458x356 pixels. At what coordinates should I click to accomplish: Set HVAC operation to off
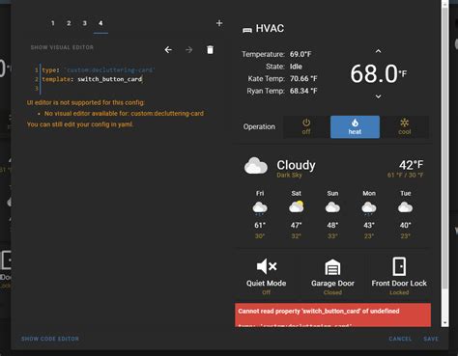(x=306, y=126)
